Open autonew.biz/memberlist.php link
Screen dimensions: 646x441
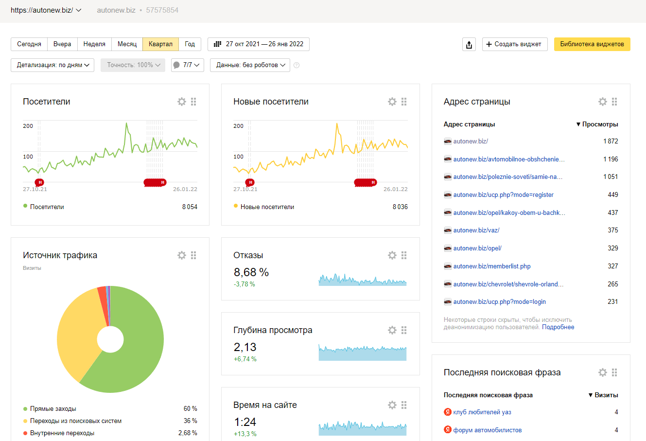(492, 266)
